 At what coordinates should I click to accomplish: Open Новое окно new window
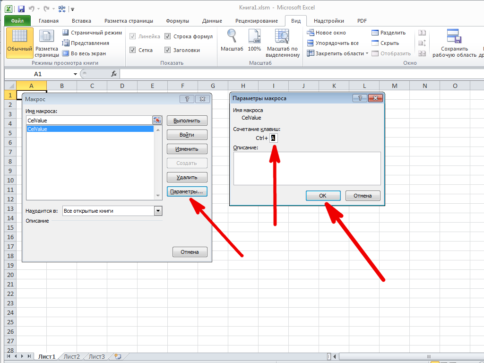click(326, 33)
